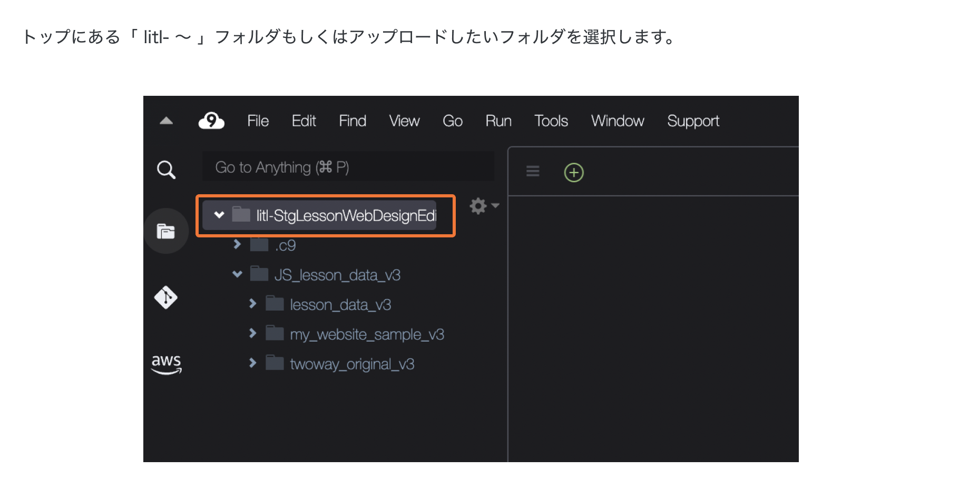Open the Window menu
The height and width of the screenshot is (499, 959).
(x=617, y=121)
